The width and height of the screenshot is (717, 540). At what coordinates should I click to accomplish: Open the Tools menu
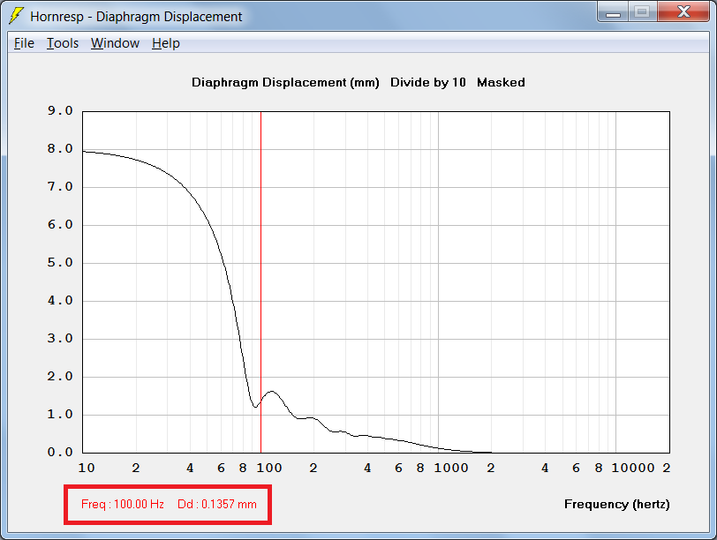click(63, 43)
